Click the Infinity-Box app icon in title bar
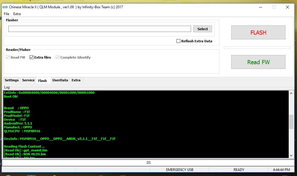 pyautogui.click(x=5, y=7)
